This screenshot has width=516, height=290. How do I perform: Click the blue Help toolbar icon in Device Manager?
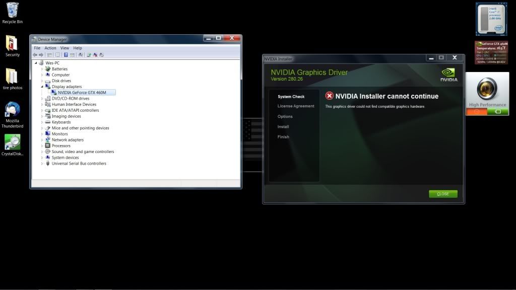(x=66, y=55)
